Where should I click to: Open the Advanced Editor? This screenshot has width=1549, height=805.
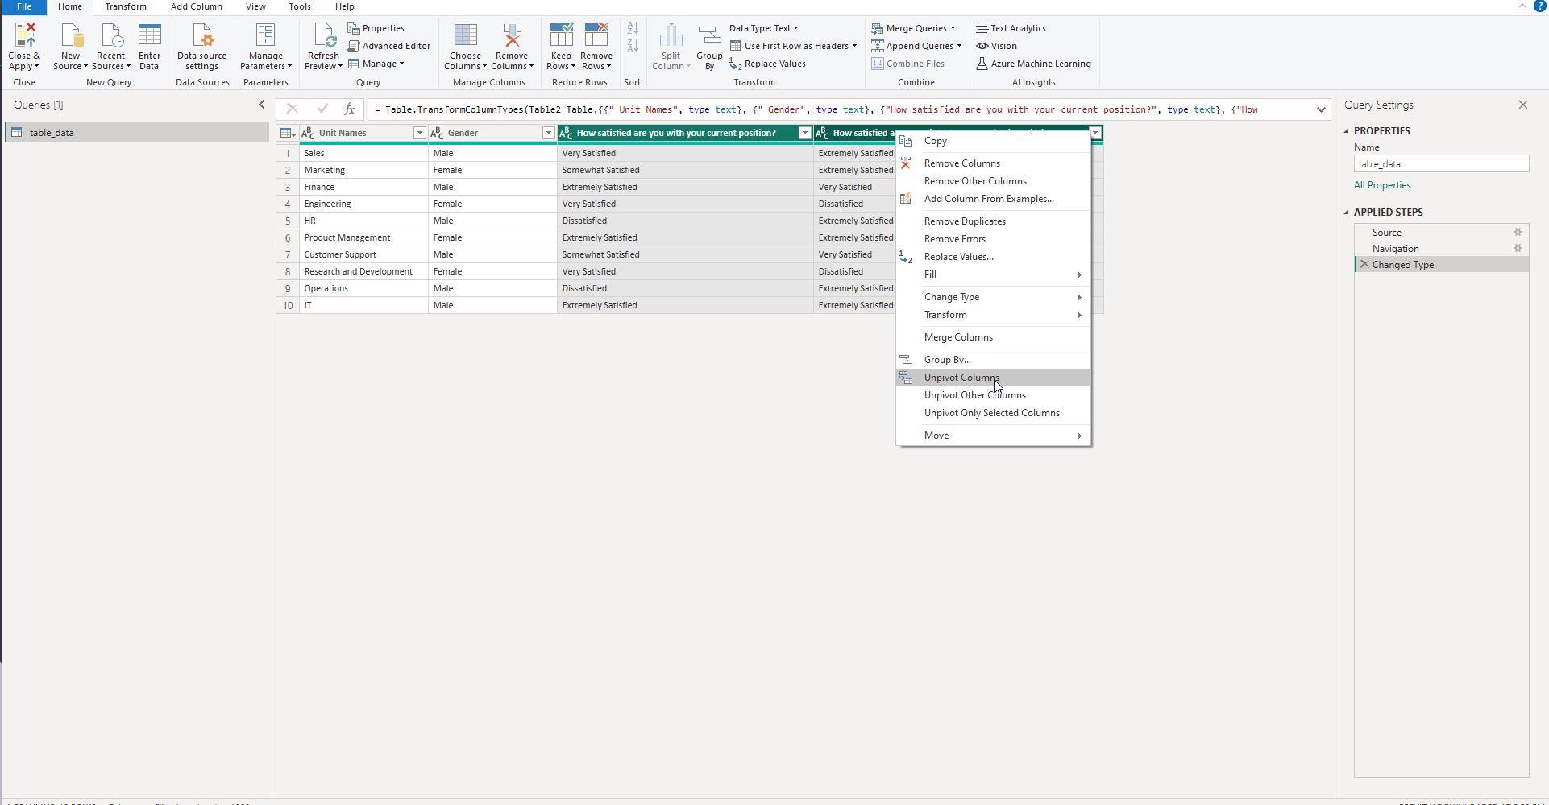(x=389, y=46)
